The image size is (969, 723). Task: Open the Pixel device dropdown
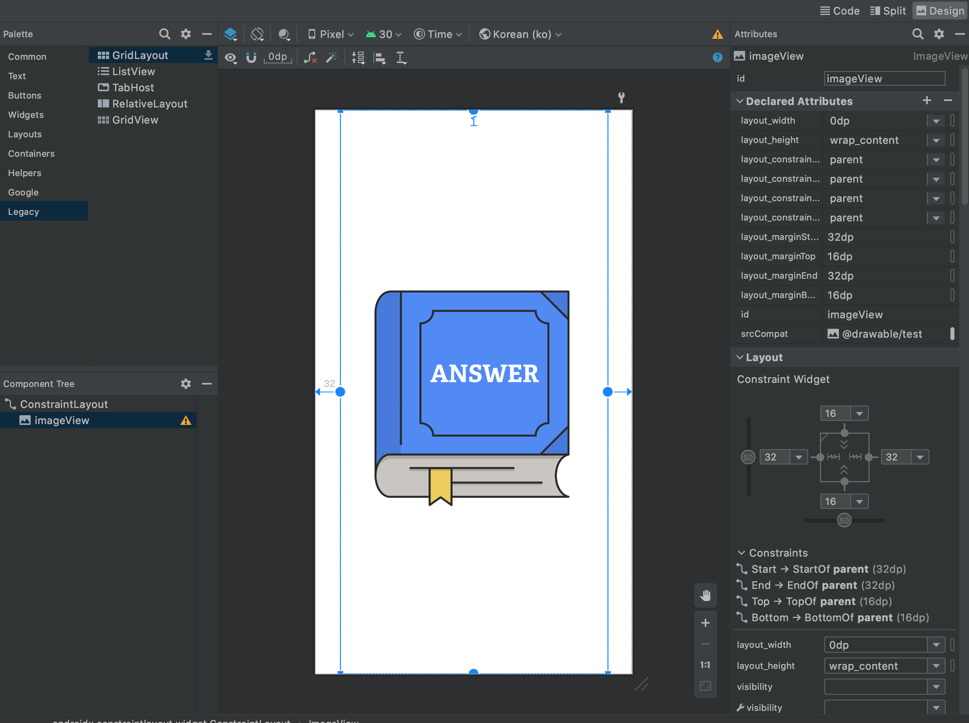[x=331, y=34]
